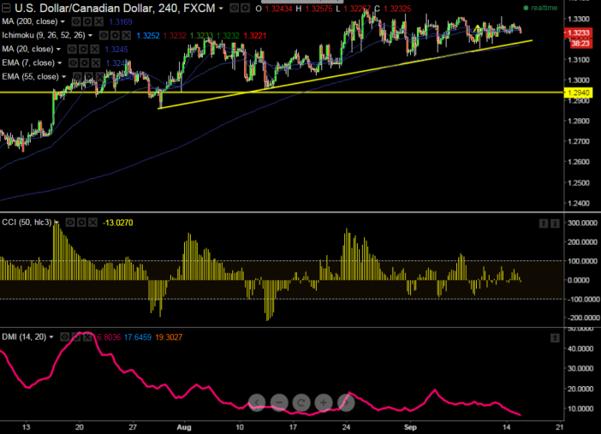601x434 pixels.
Task: Toggle the CCI indicator's visibility eye
Action: point(69,223)
